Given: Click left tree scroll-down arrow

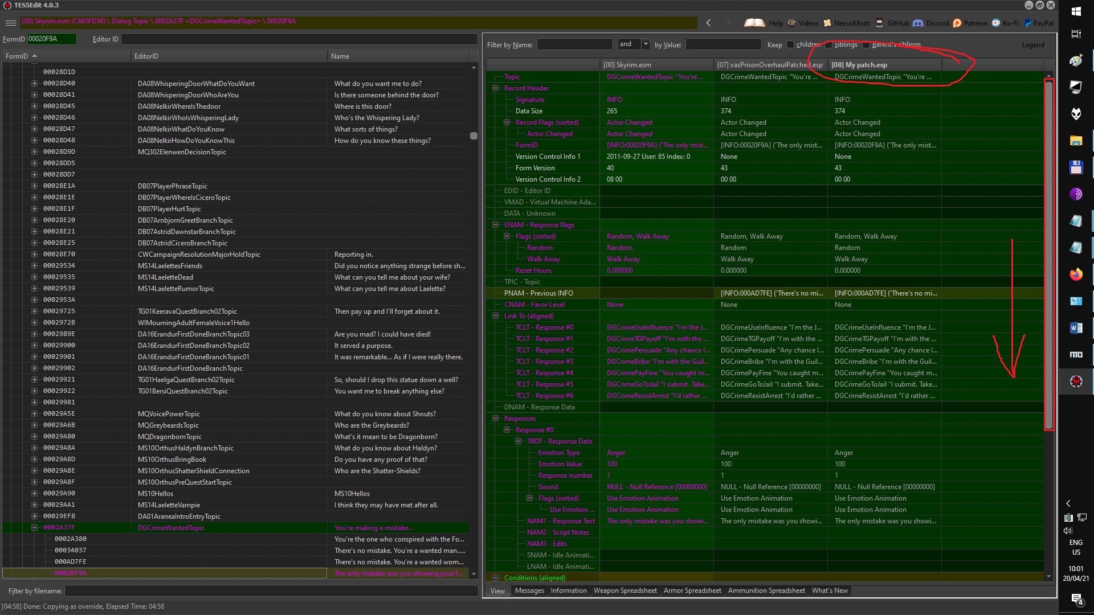Looking at the screenshot, I should (473, 574).
